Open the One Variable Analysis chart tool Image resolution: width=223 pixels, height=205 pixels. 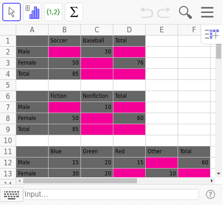tap(32, 12)
